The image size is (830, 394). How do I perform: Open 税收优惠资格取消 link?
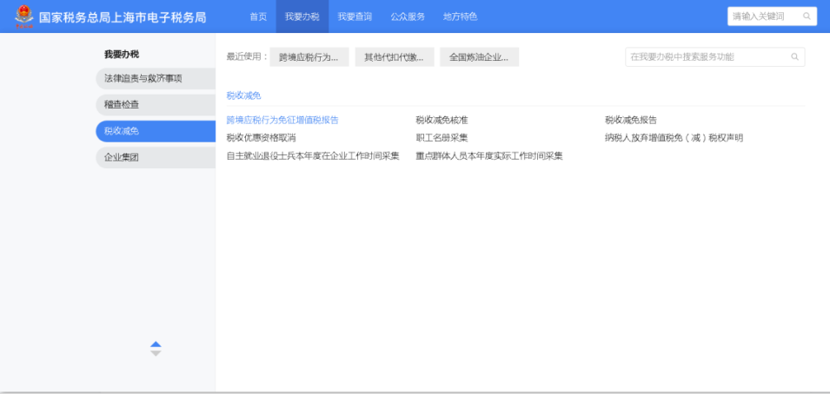pos(261,138)
